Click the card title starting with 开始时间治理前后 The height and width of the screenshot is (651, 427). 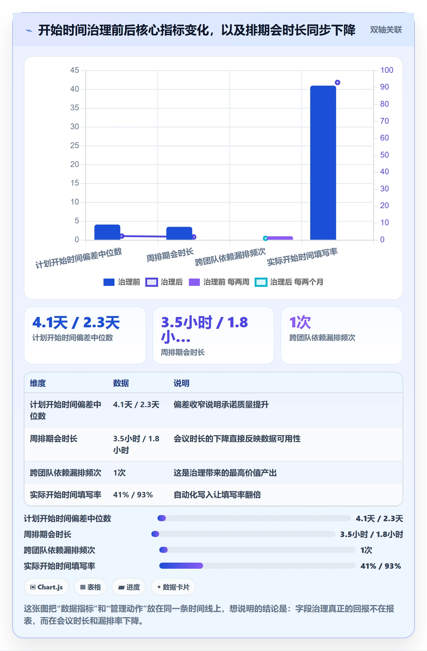pyautogui.click(x=197, y=30)
